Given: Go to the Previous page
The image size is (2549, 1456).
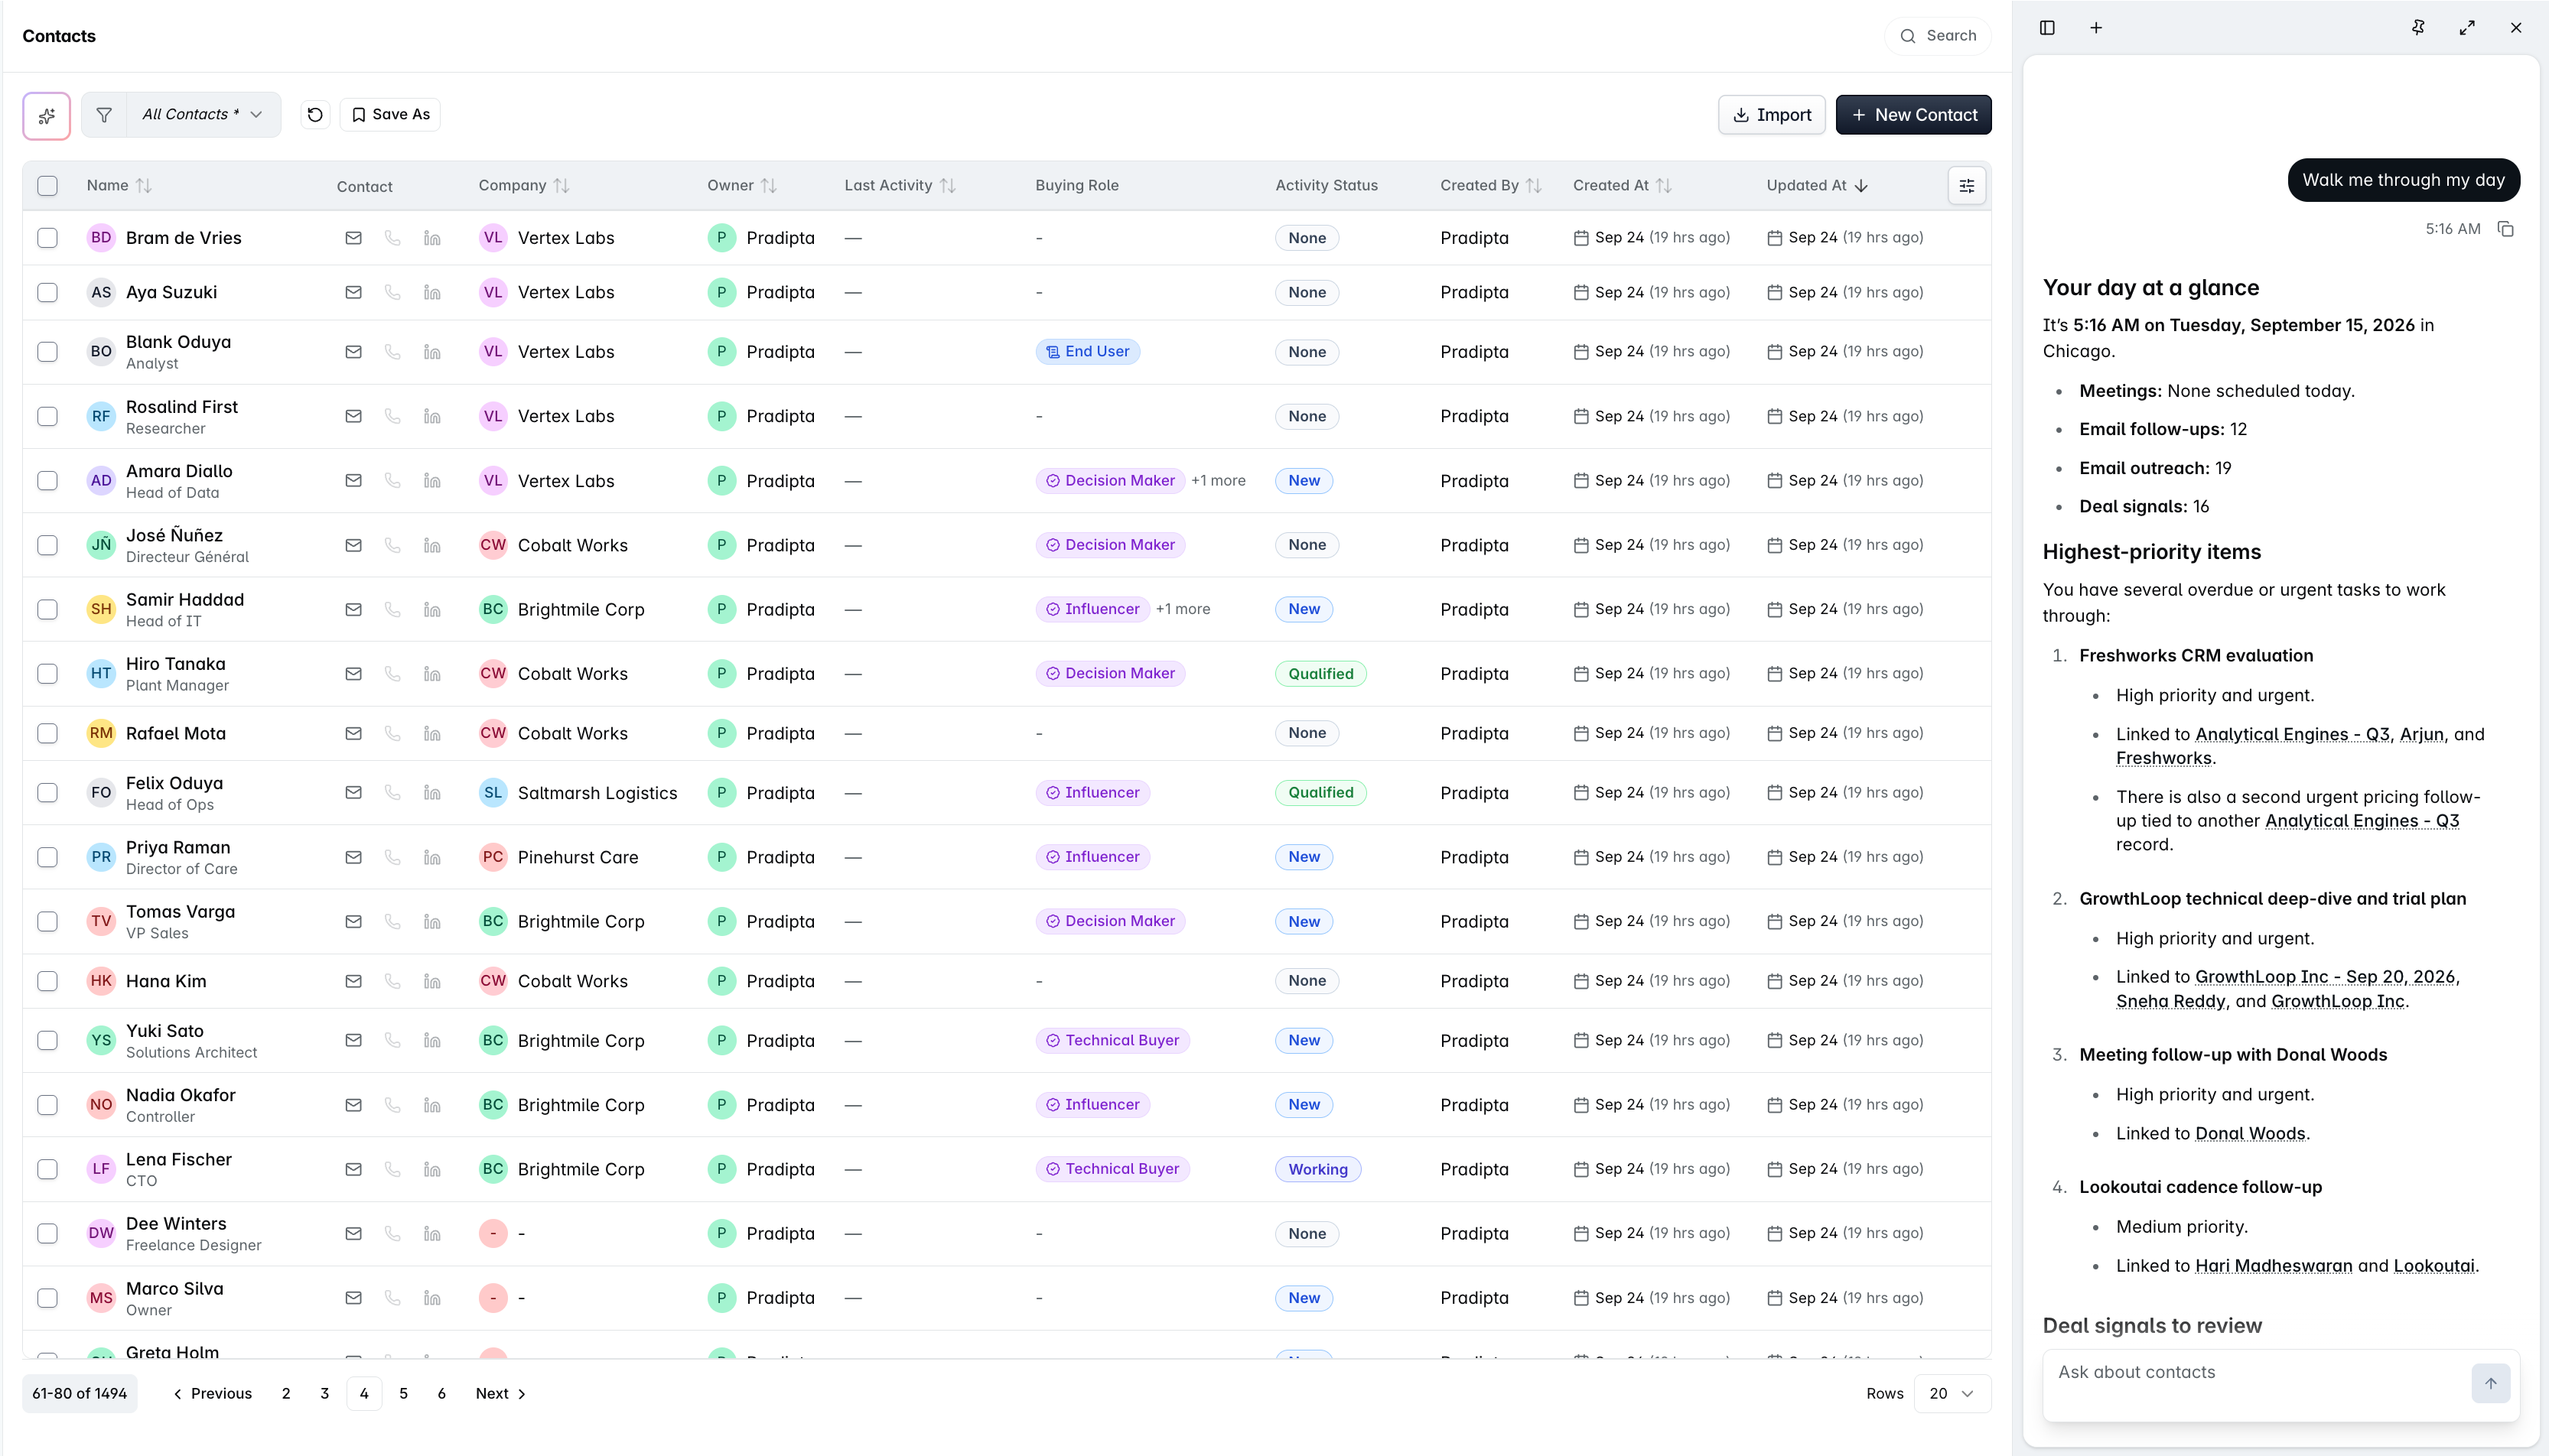Looking at the screenshot, I should click(x=212, y=1394).
